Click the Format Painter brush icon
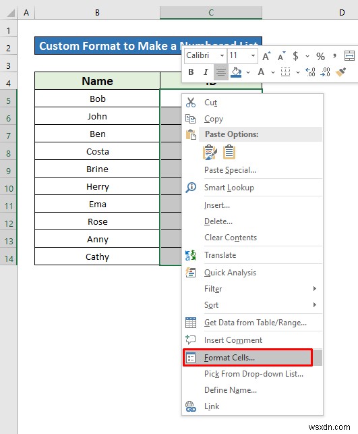Image resolution: width=358 pixels, height=434 pixels. tap(340, 72)
